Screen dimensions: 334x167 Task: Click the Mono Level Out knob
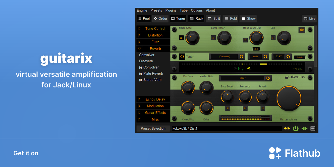pyautogui.click(x=256, y=38)
